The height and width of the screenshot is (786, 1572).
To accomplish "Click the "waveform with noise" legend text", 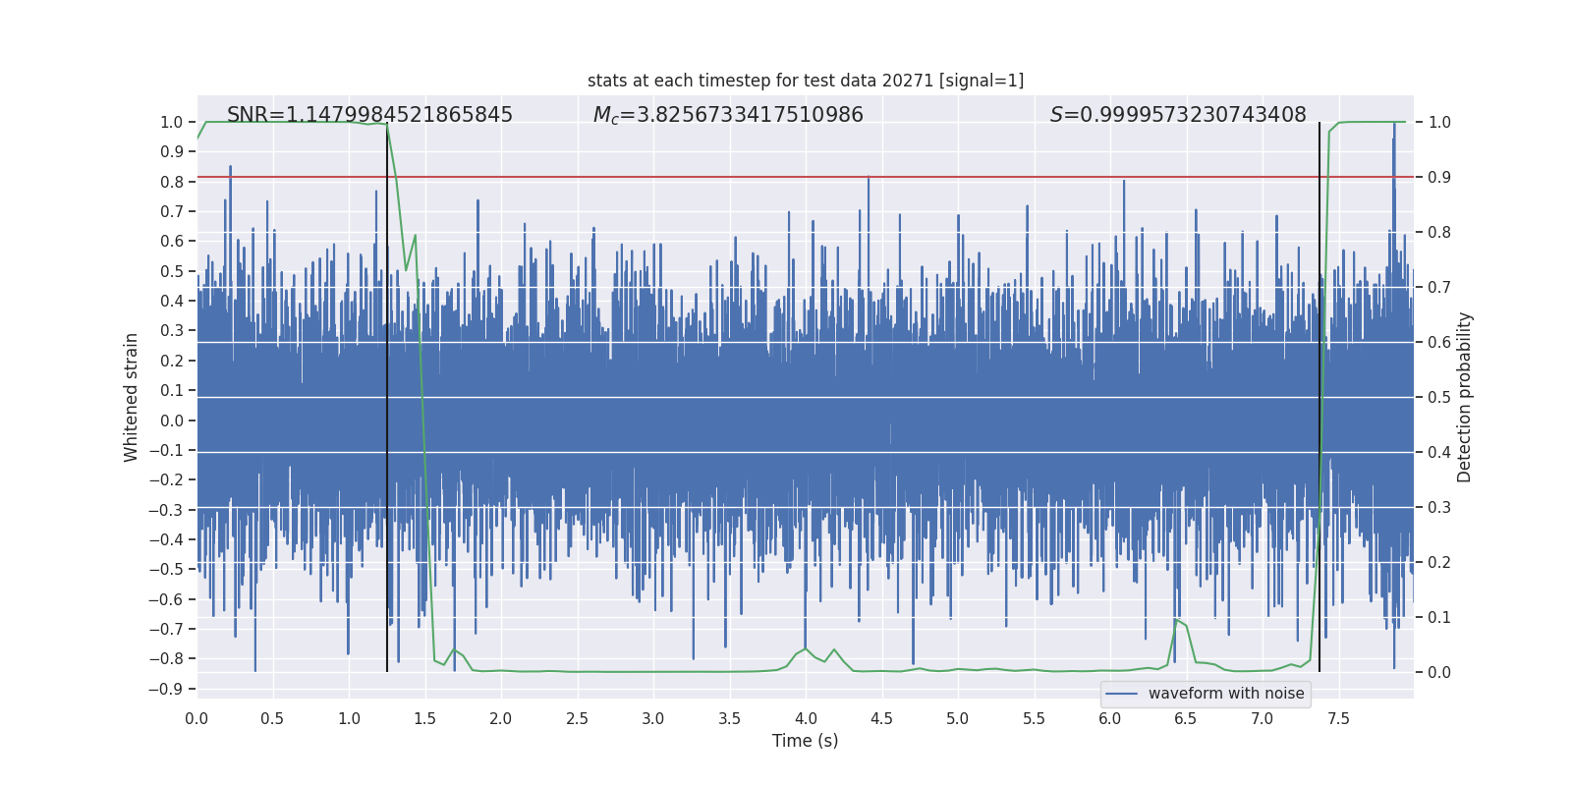I will pyautogui.click(x=1226, y=694).
